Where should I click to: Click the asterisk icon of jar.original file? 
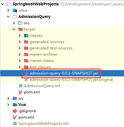(26, 80)
